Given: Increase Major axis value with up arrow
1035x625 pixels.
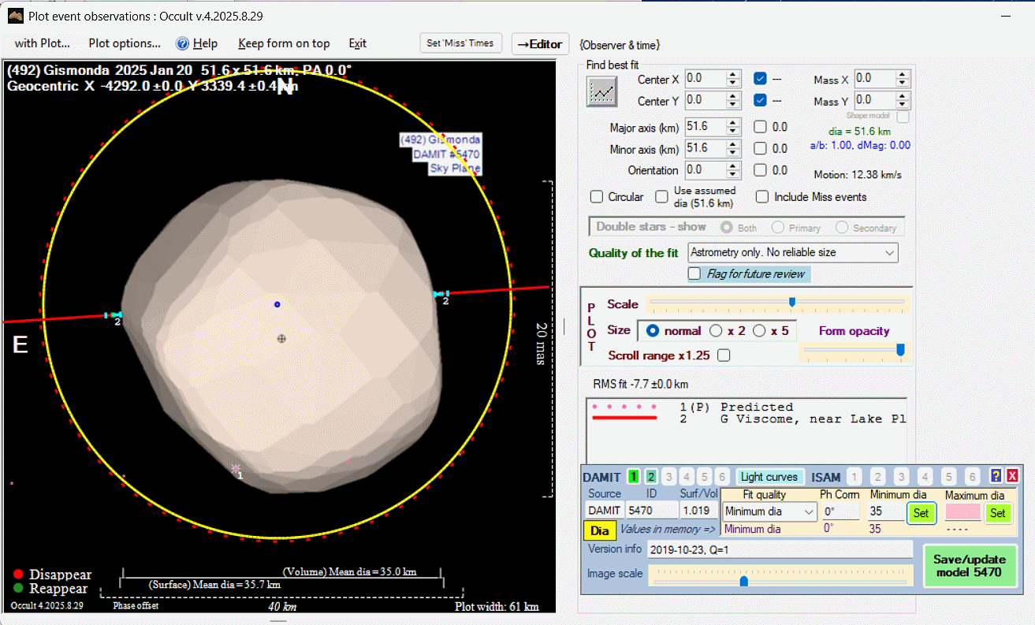Looking at the screenshot, I should coord(732,122).
